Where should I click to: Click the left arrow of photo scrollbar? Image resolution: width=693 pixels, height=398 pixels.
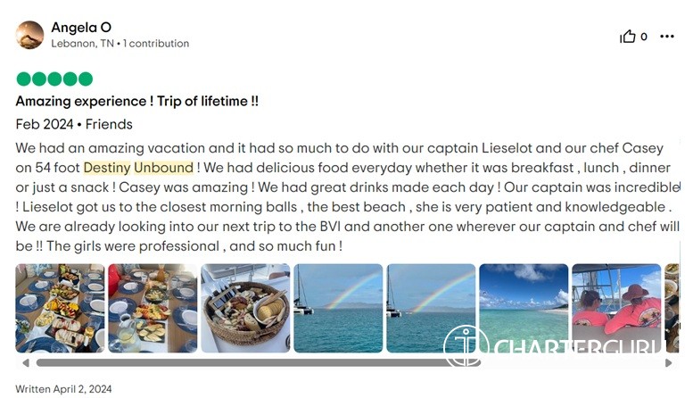25,363
